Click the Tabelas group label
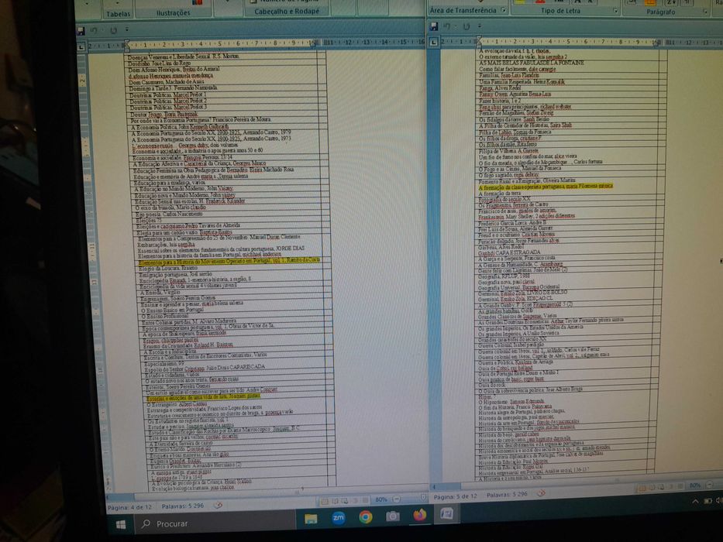723x542 pixels. click(x=118, y=14)
